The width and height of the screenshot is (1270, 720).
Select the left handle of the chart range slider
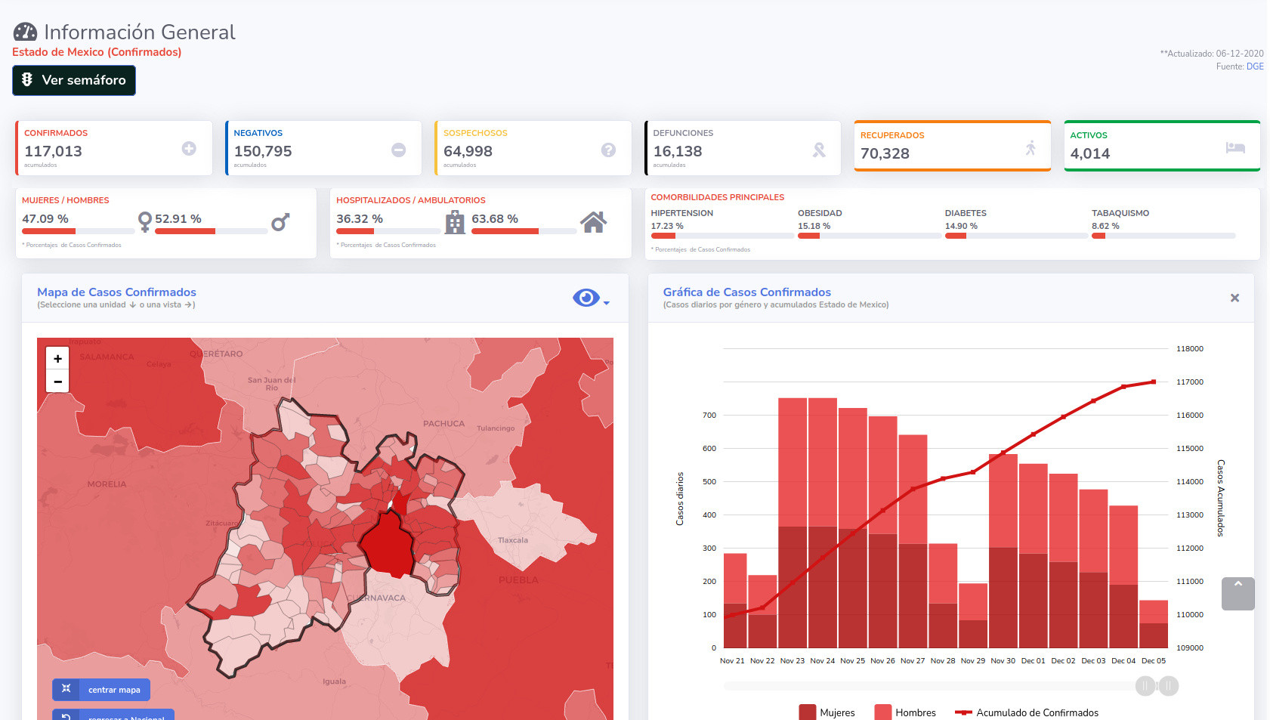coord(1145,686)
